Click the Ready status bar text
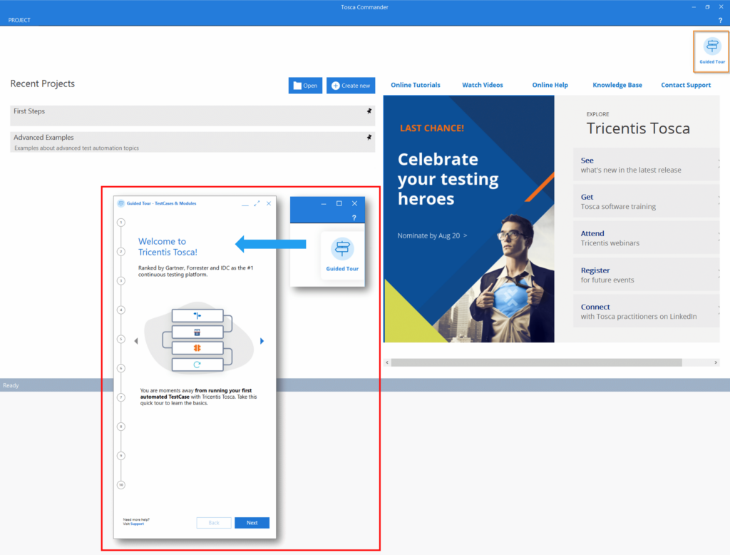This screenshot has height=555, width=730. (x=11, y=385)
